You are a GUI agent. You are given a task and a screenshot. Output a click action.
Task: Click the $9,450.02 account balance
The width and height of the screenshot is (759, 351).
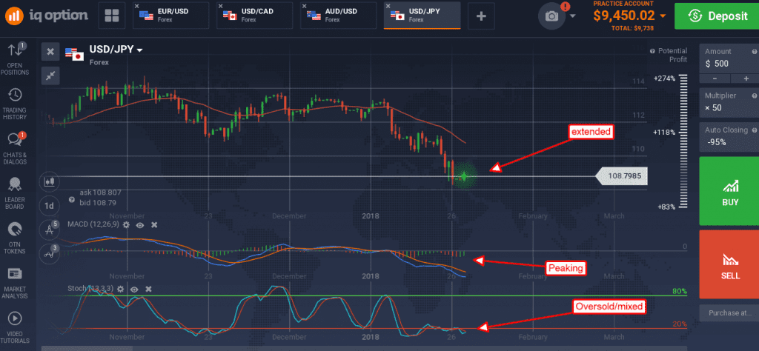point(625,16)
